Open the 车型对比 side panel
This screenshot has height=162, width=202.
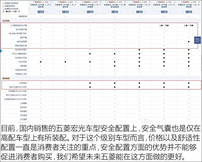click(x=197, y=40)
